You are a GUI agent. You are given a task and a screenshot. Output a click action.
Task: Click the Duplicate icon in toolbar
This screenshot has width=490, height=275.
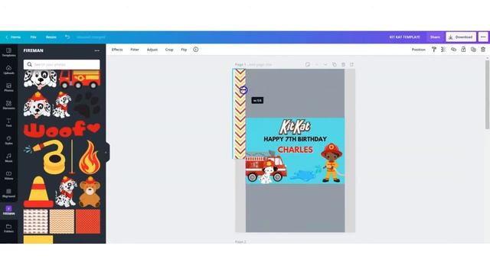pos(473,50)
